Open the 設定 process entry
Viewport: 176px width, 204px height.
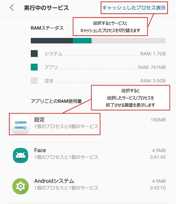tap(88, 124)
